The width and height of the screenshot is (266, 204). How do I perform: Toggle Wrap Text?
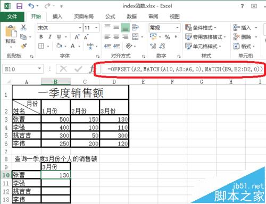(x=136, y=28)
